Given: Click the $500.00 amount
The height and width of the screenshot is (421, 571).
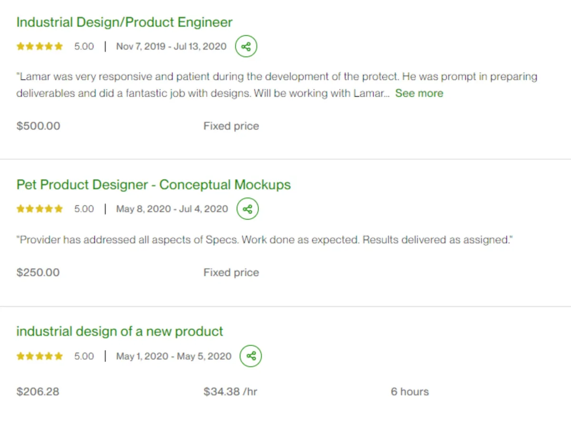Looking at the screenshot, I should click(x=38, y=126).
